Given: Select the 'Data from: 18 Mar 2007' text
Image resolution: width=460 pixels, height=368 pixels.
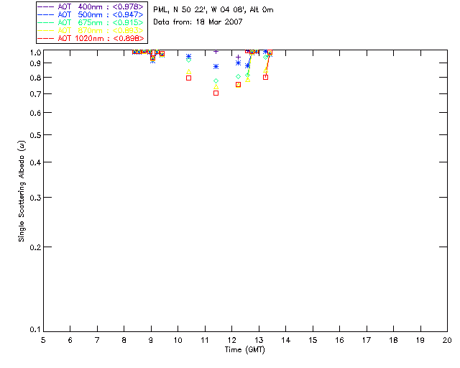Looking at the screenshot, I should pyautogui.click(x=198, y=22).
